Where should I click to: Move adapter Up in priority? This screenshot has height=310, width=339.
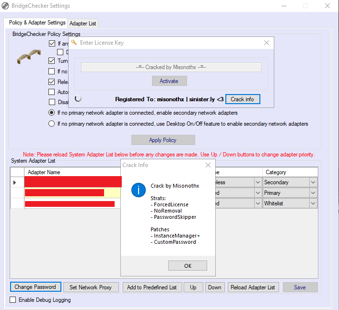(193, 287)
